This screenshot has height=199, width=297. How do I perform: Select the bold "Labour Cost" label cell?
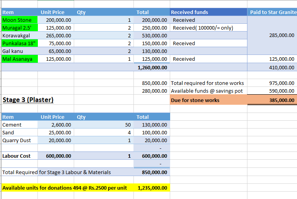pos(19,156)
